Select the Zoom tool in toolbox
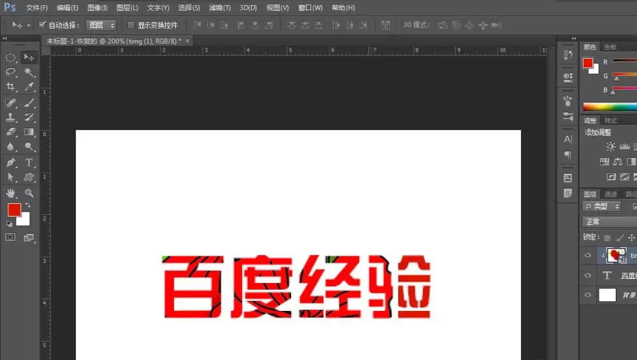637x360 pixels. (29, 193)
